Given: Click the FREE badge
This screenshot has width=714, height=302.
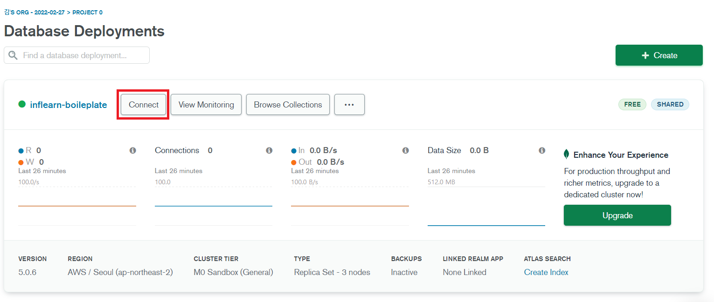Looking at the screenshot, I should pos(632,104).
